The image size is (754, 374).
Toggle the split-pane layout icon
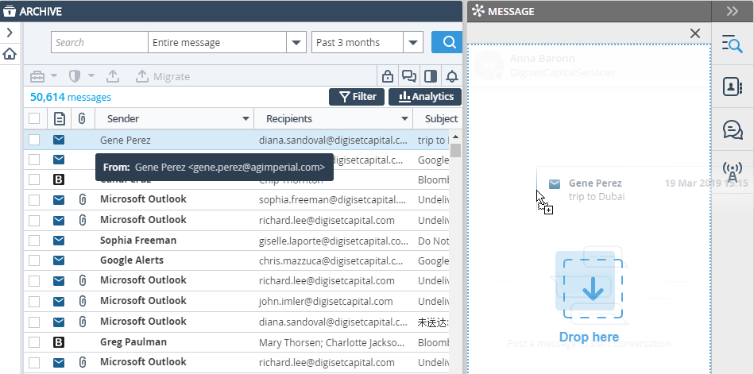[x=431, y=77]
